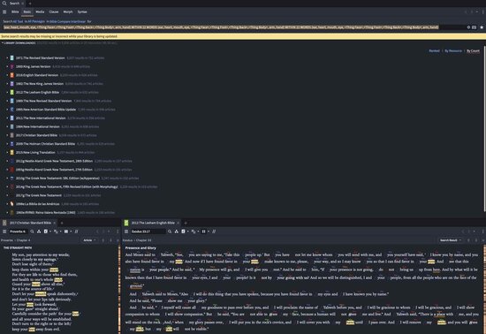Select the Media search type tab
Screen dimensions: 486x334
pos(40,11)
